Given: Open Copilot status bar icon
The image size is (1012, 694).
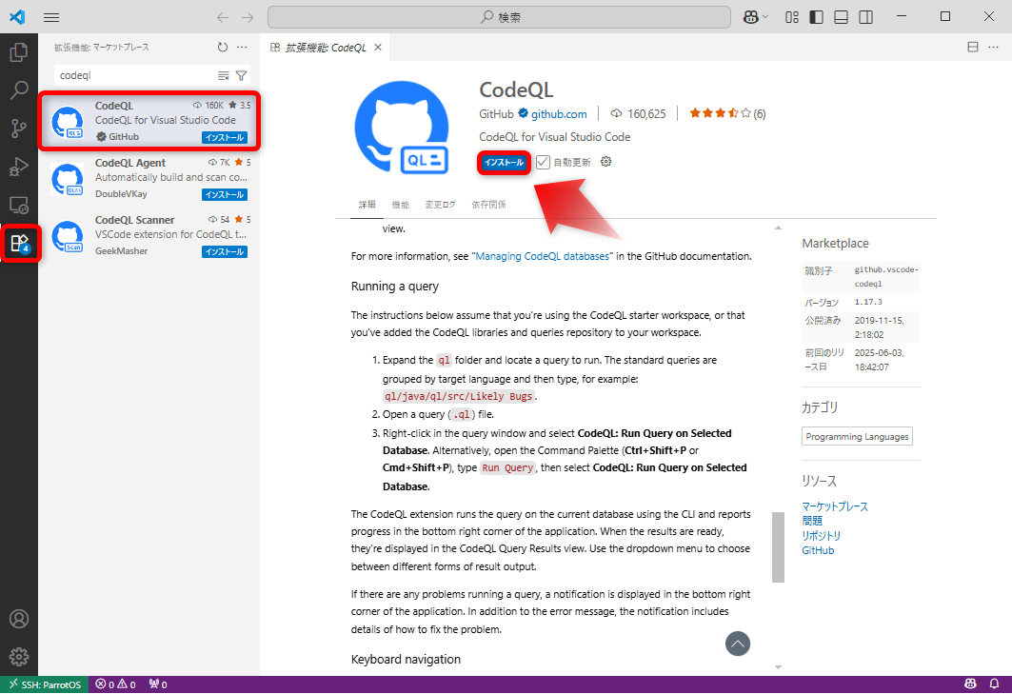Looking at the screenshot, I should tap(970, 684).
